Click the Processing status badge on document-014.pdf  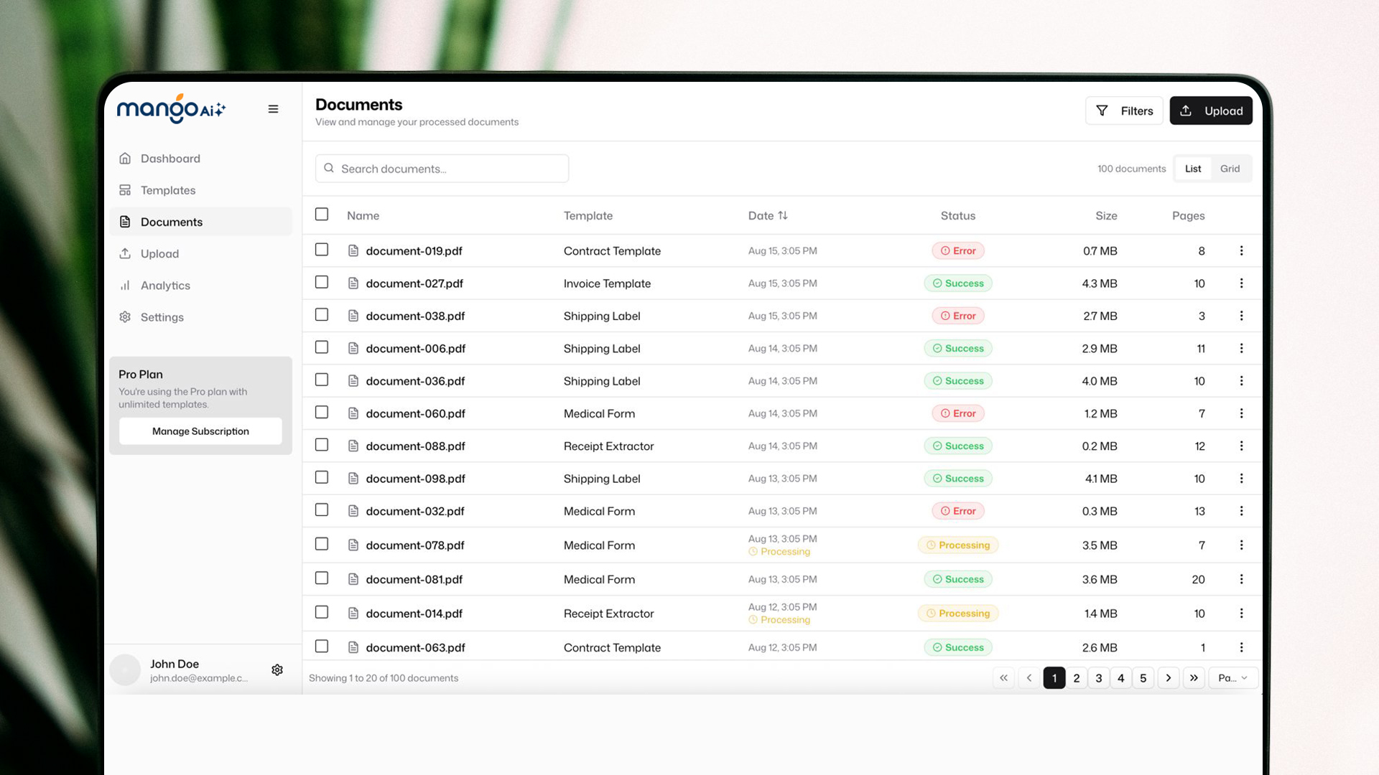958,613
